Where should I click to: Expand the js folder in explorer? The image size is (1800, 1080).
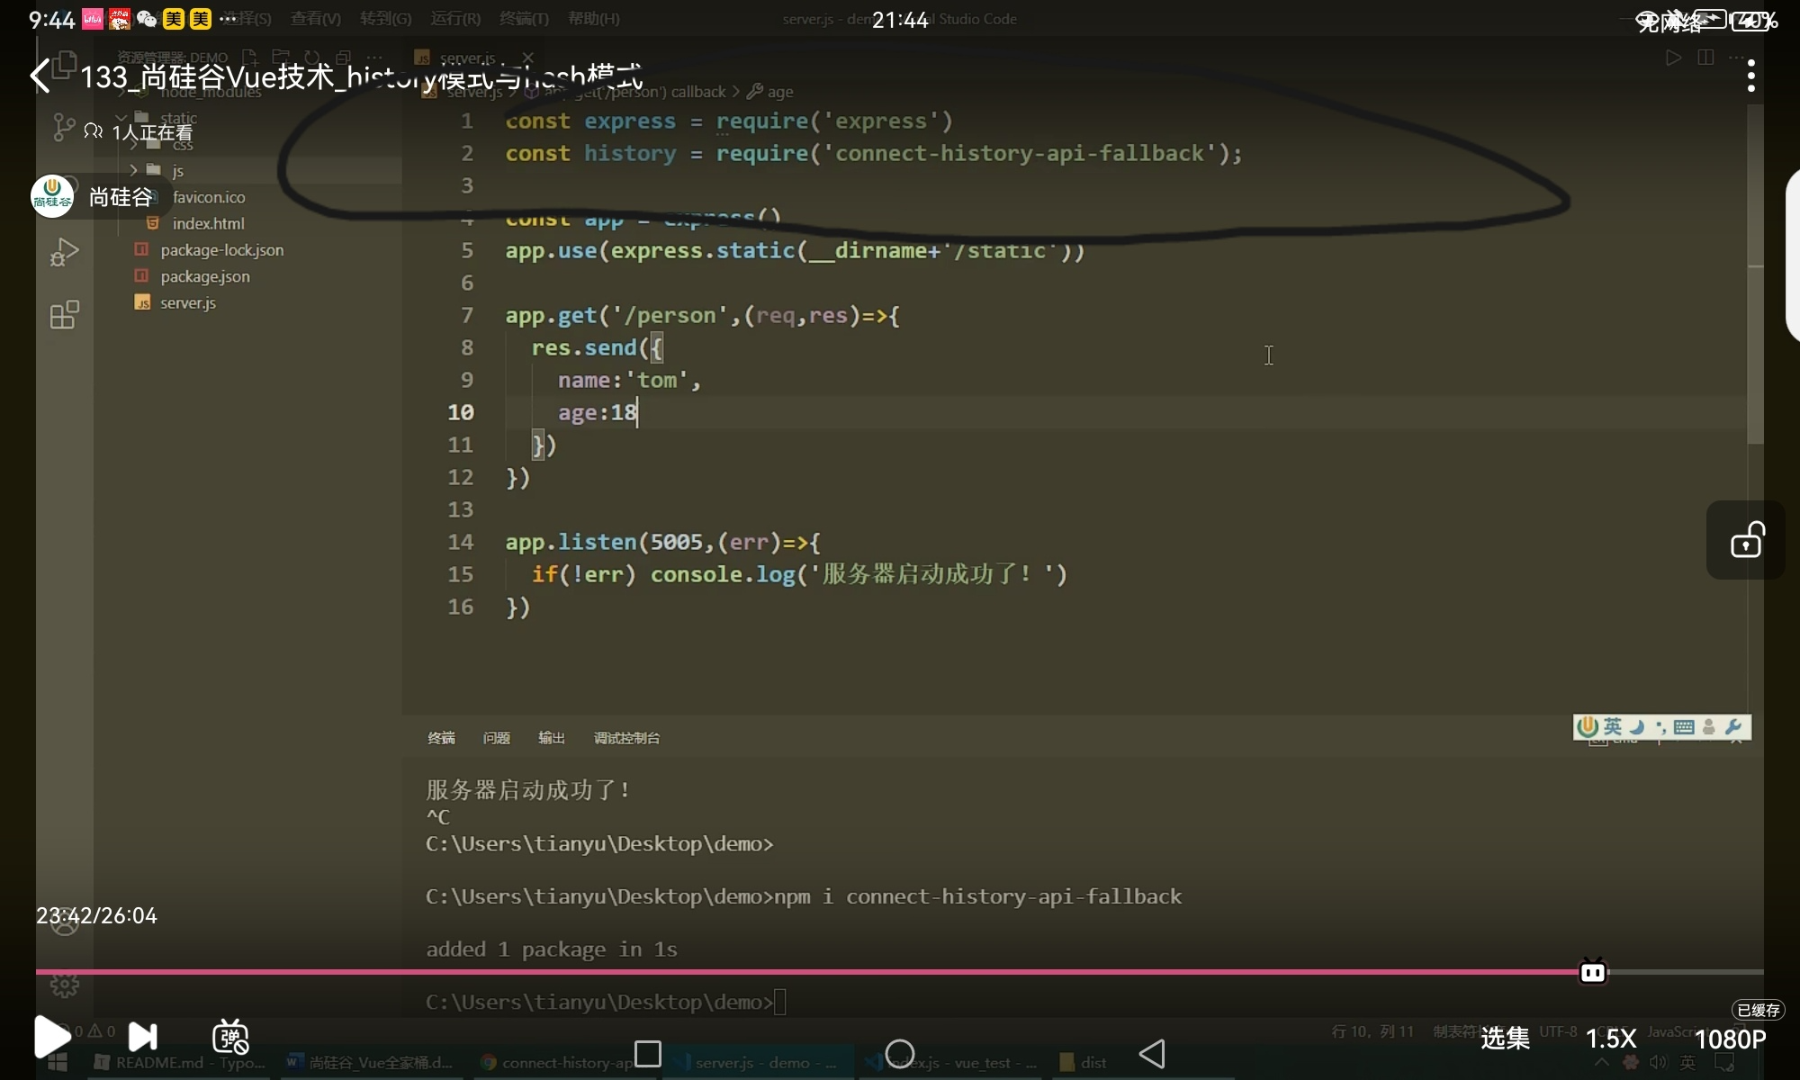(x=177, y=170)
